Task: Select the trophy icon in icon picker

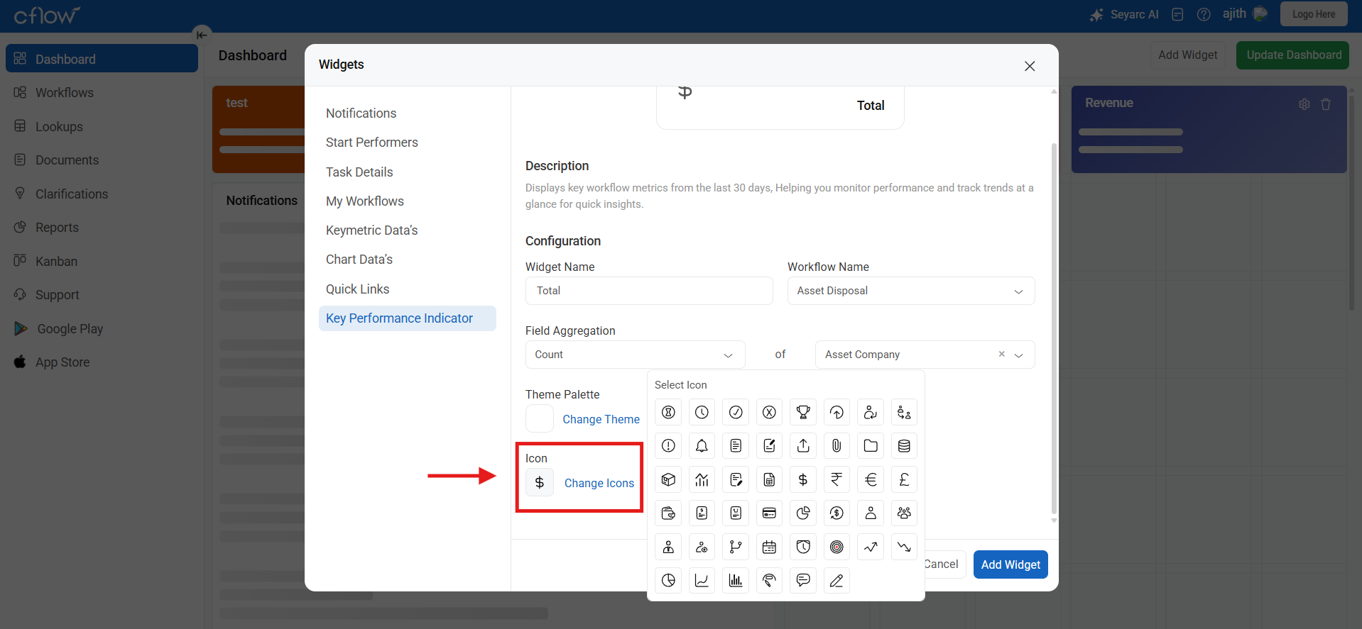Action: tap(803, 412)
